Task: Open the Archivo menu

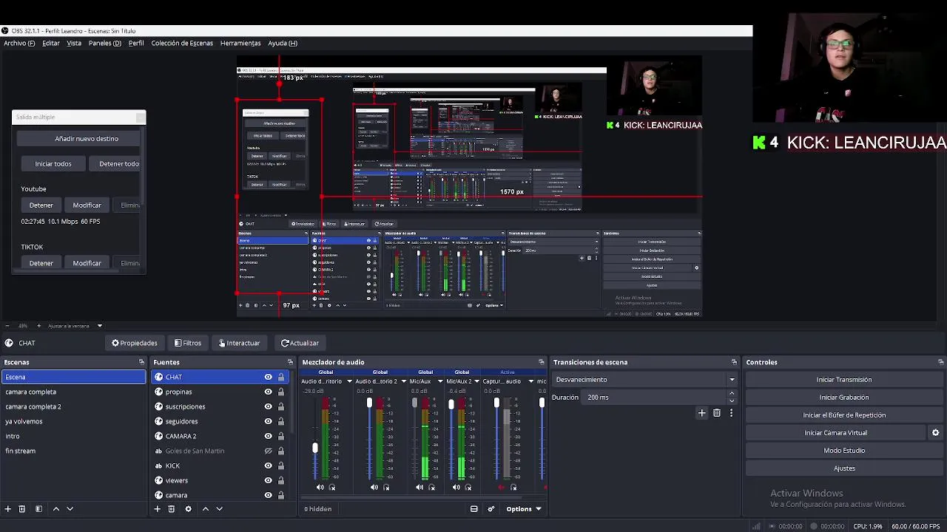Action: click(19, 43)
